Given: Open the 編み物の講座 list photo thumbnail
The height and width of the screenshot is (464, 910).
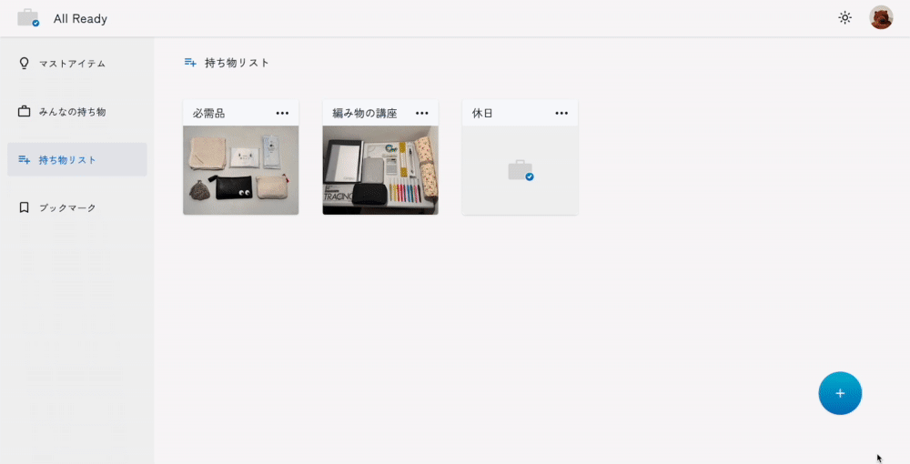Looking at the screenshot, I should pos(380,170).
